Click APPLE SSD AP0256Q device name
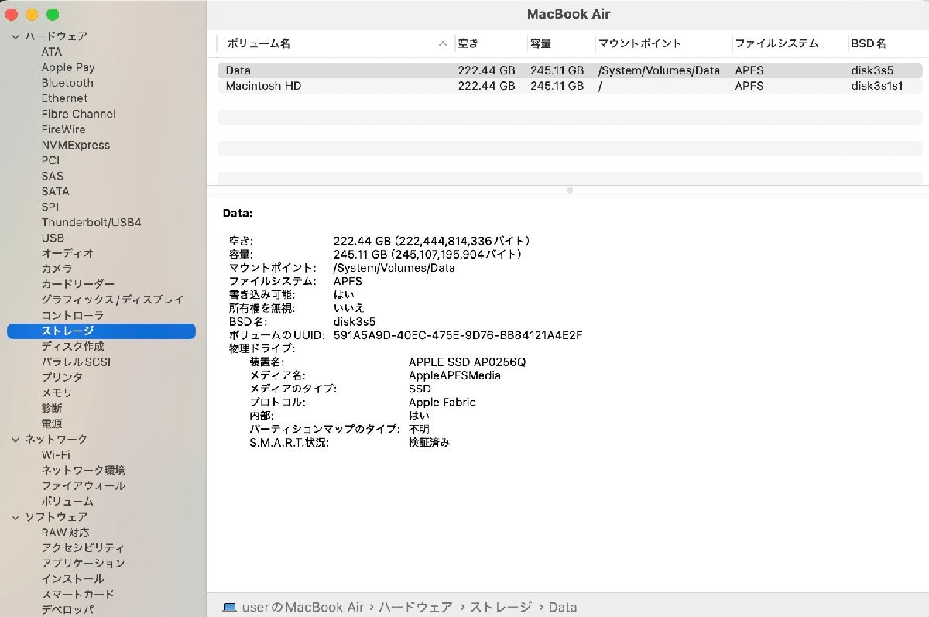The width and height of the screenshot is (929, 617). pyautogui.click(x=467, y=362)
